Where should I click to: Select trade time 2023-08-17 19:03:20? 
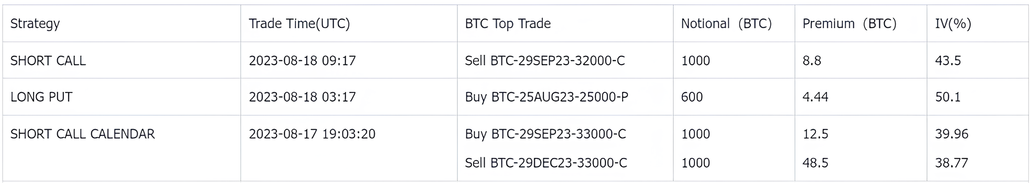click(312, 134)
